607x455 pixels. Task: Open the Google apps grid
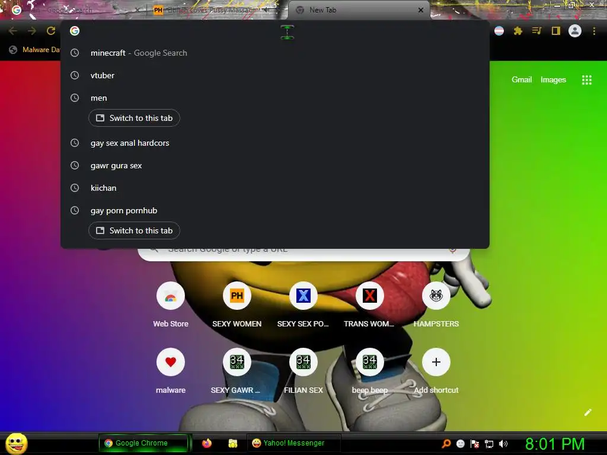tap(586, 80)
